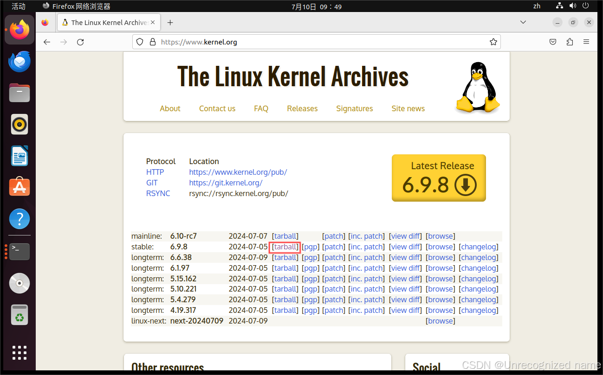The height and width of the screenshot is (375, 603).
Task: Open a new tab with plus button
Action: pos(170,22)
